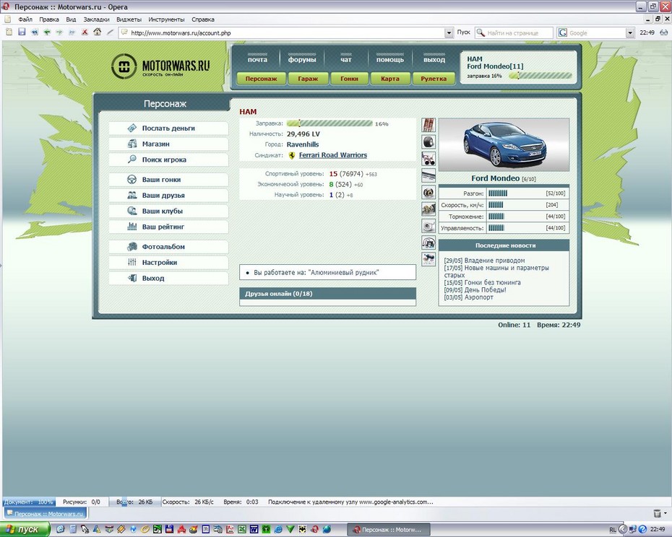The height and width of the screenshot is (537, 672).
Task: Click the new page icon in toolbar
Action: 9,32
